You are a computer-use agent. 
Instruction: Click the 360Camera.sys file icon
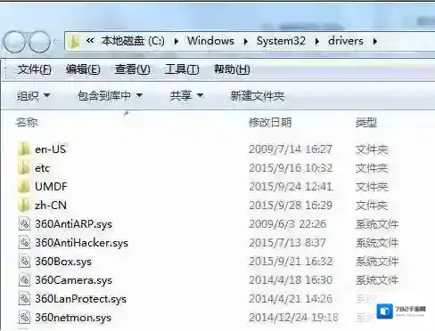24,280
